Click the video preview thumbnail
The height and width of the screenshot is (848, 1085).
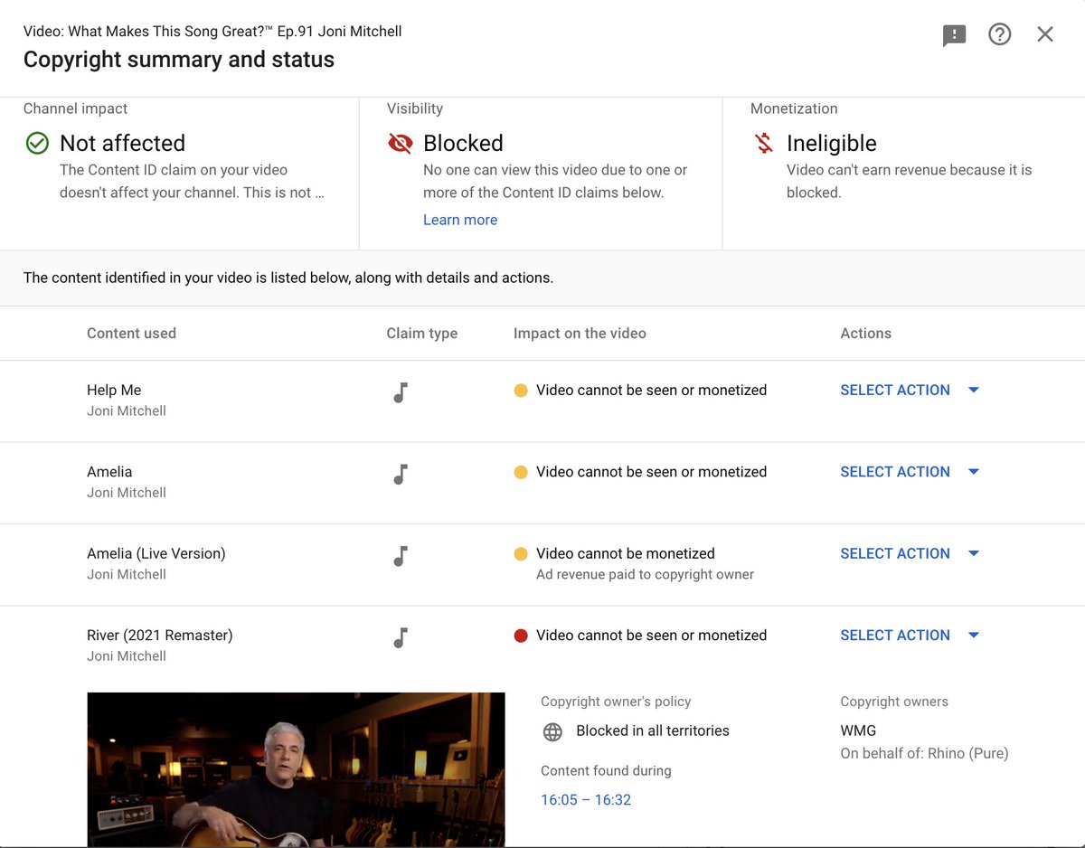[296, 769]
